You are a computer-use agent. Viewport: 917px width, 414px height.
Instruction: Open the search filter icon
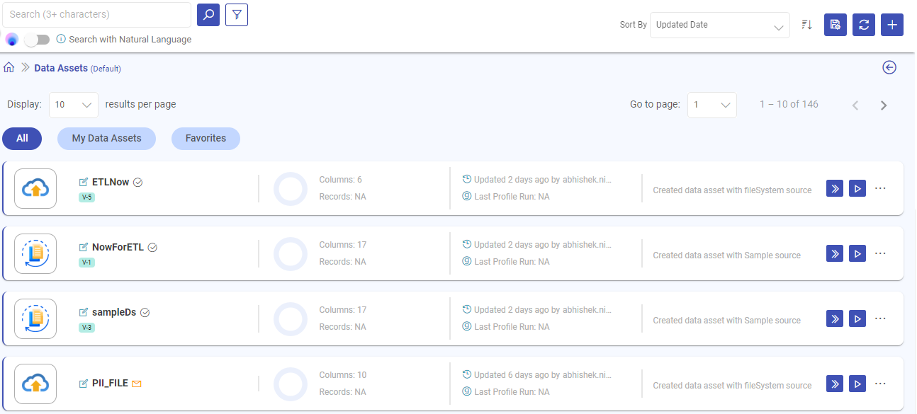236,14
